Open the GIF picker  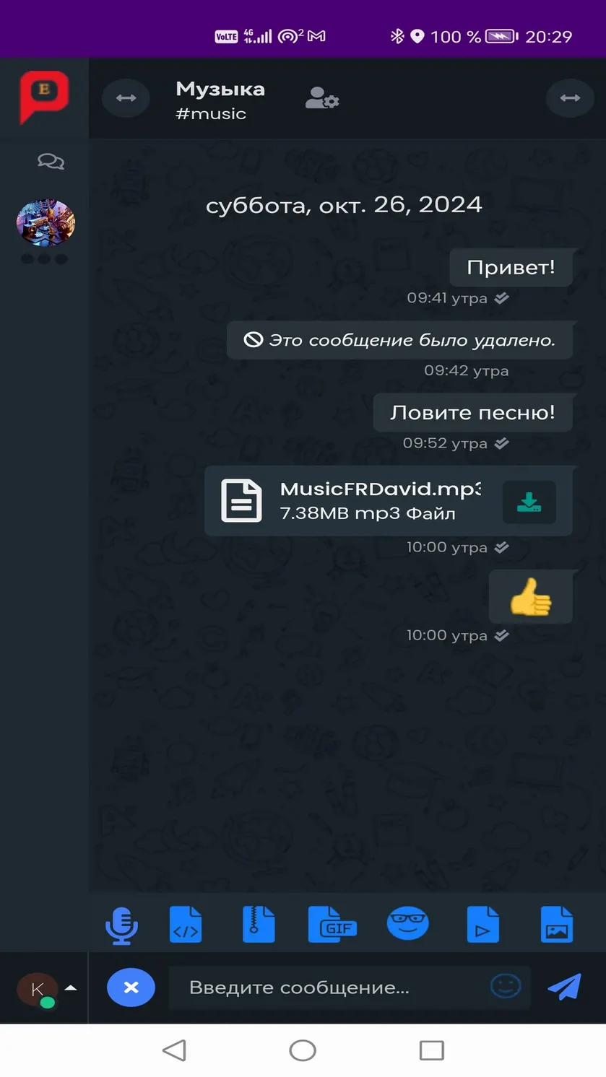tap(332, 925)
